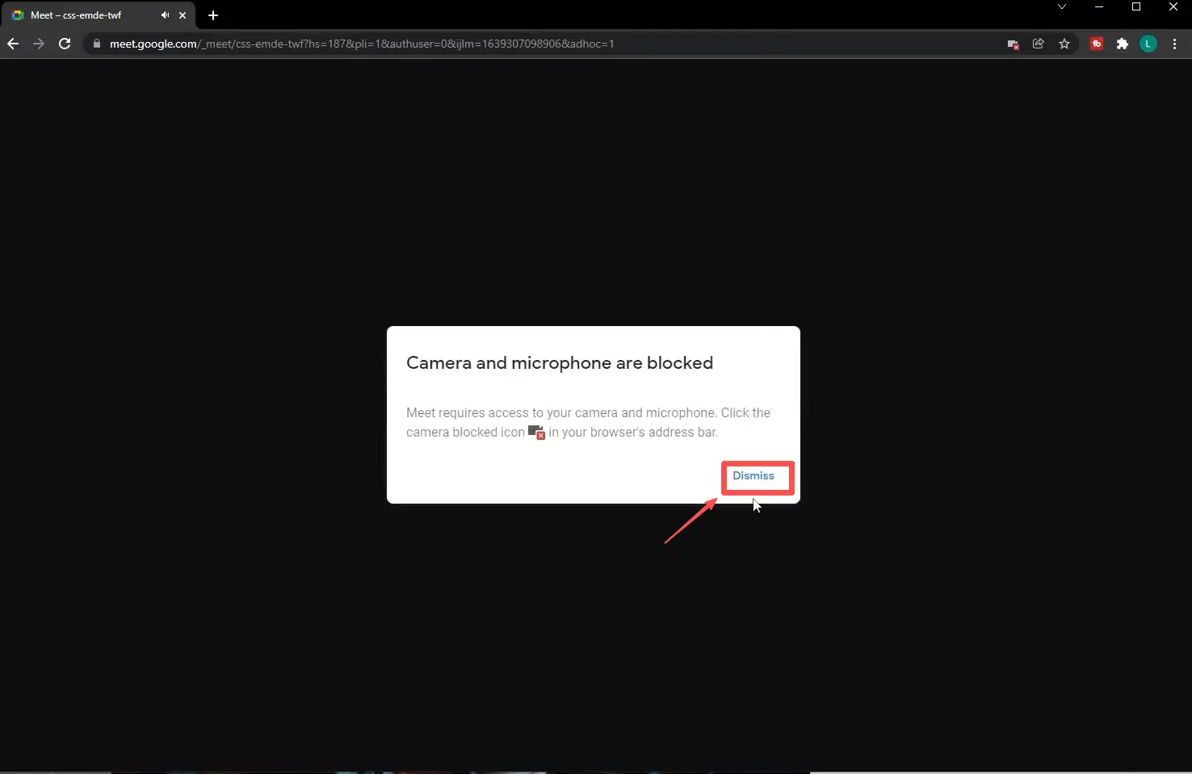Open the share this page icon

point(1039,44)
